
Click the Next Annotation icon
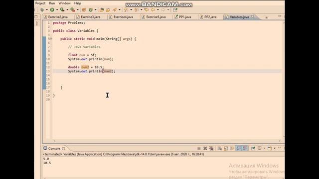click(126, 10)
